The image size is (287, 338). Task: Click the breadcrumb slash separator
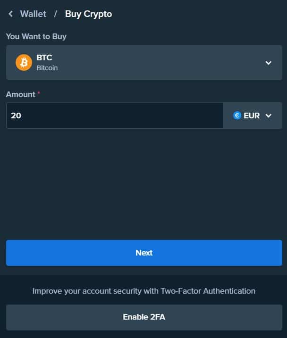[x=55, y=14]
